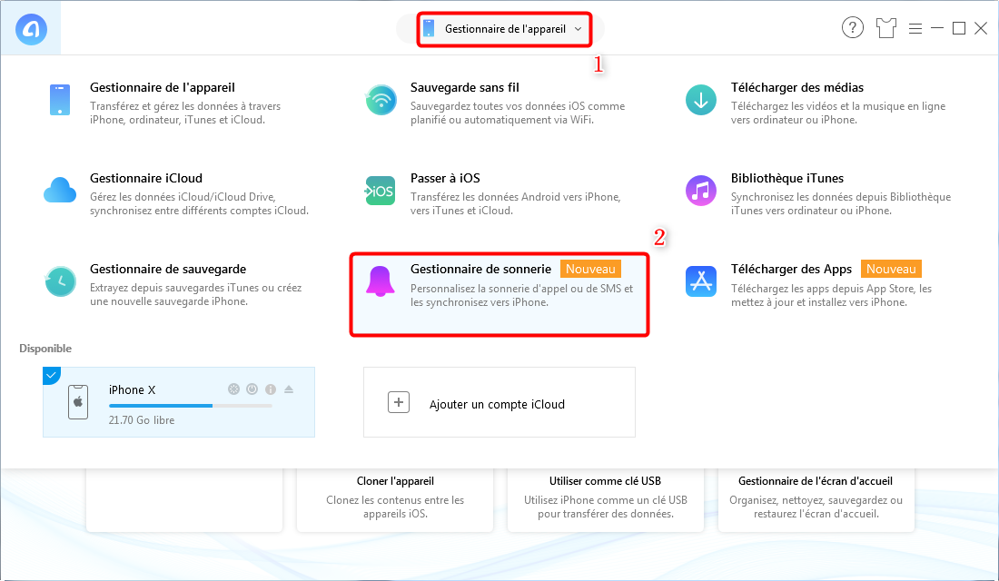999x581 pixels.
Task: Open the help question mark icon
Action: coord(853,28)
